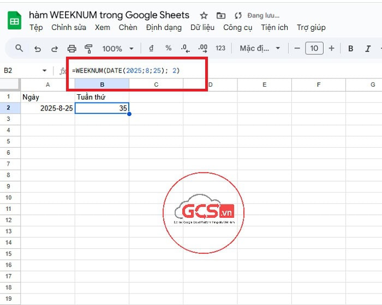Expand the 100% zoom dropdown

117,48
